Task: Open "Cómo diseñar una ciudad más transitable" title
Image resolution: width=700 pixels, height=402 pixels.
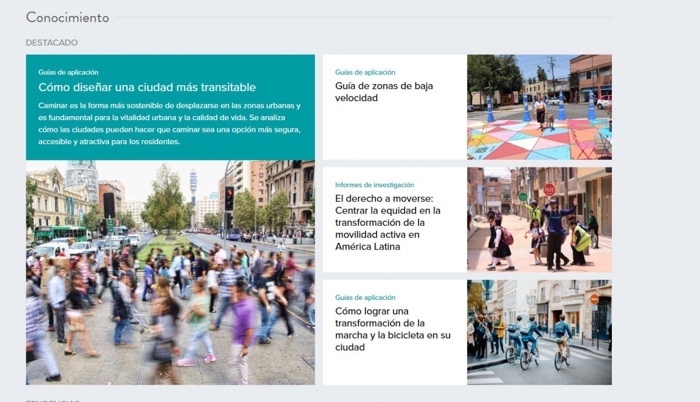Action: 147,88
